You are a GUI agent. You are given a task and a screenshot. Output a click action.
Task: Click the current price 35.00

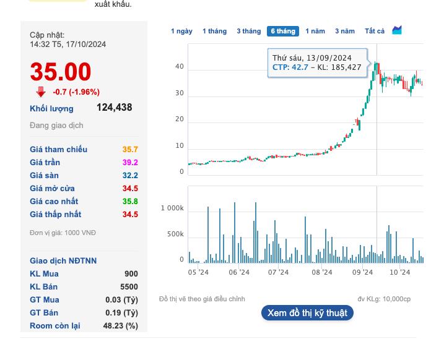(61, 72)
